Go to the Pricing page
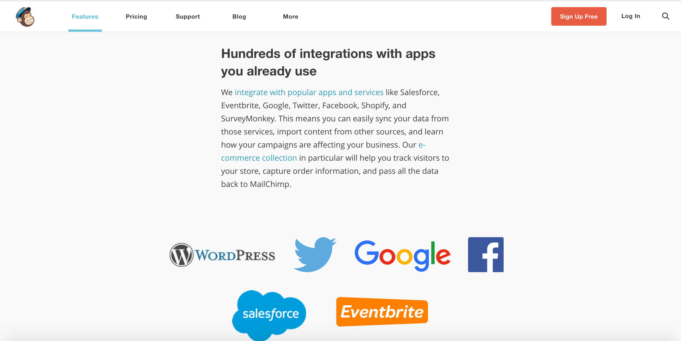The width and height of the screenshot is (681, 341). pos(136,16)
